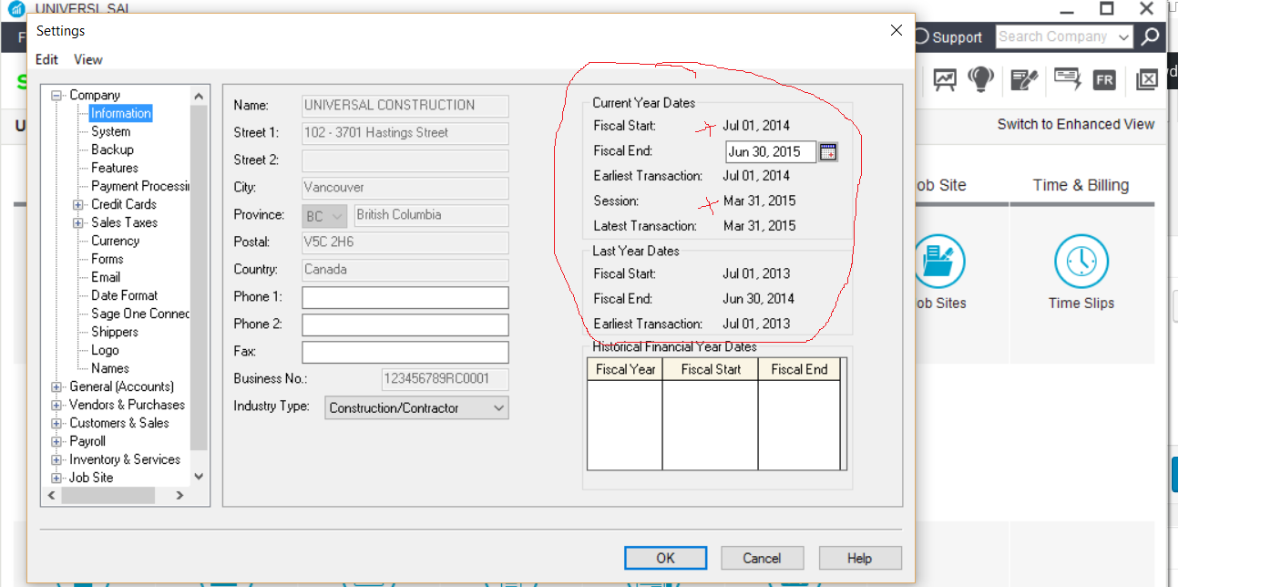Screen dimensions: 1271x587
Task: Expand the General (Accounts) node
Action: [57, 386]
